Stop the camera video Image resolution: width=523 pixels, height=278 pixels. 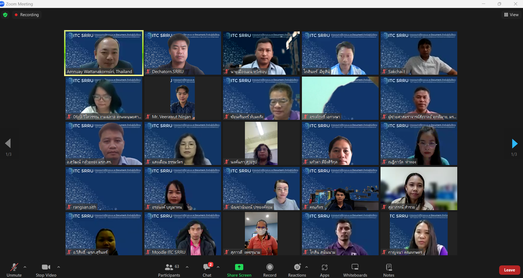pos(46,267)
